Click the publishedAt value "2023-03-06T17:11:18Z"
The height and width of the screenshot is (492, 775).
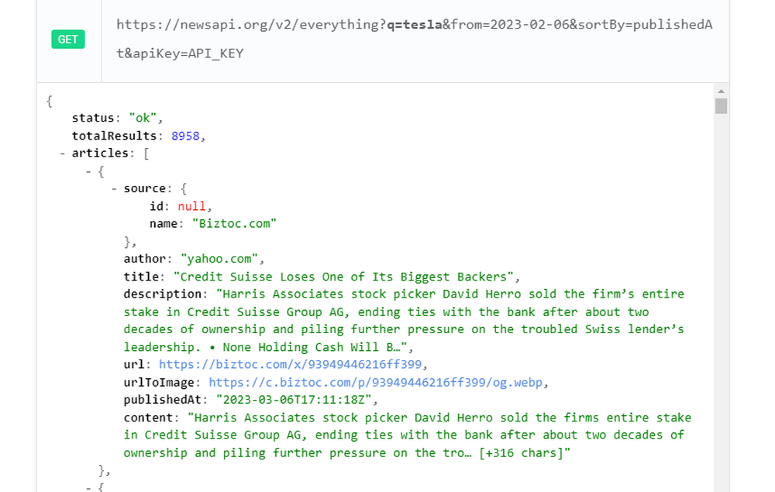pyautogui.click(x=294, y=400)
